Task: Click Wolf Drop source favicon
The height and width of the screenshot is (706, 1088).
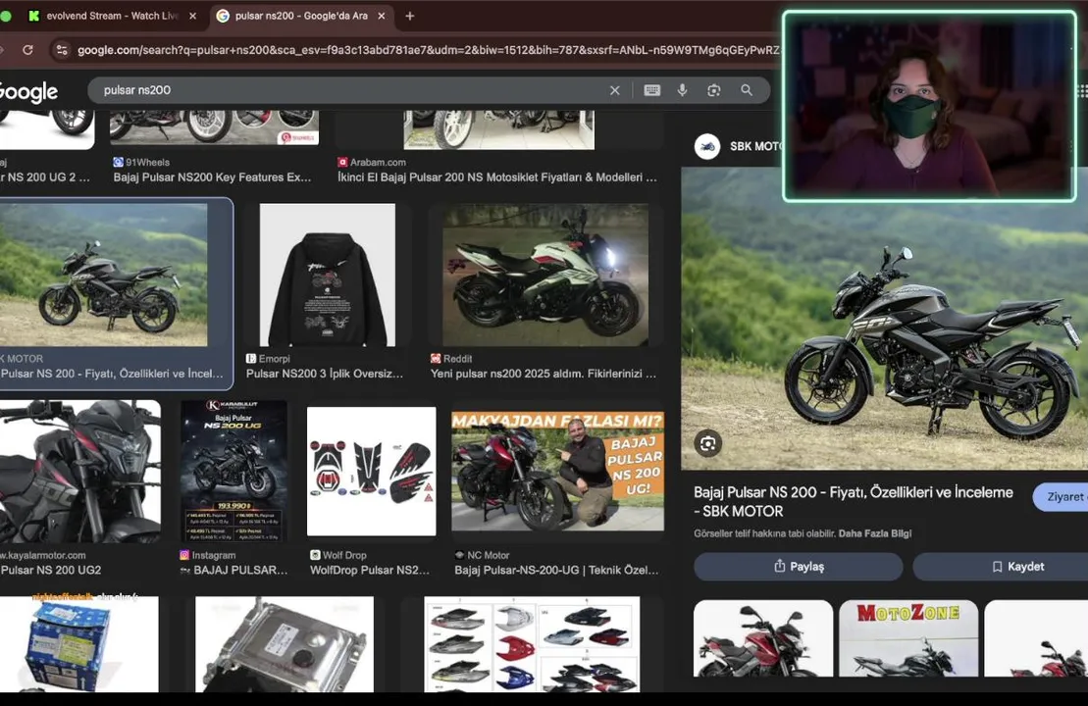Action: pyautogui.click(x=315, y=556)
